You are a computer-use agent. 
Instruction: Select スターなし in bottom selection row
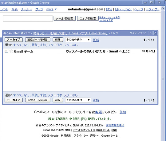tap(71, 95)
